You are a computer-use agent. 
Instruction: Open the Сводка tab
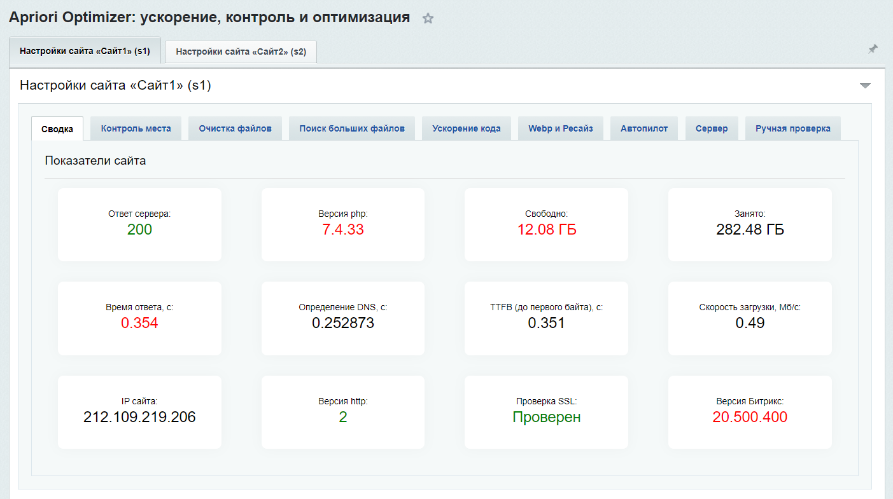(x=57, y=128)
